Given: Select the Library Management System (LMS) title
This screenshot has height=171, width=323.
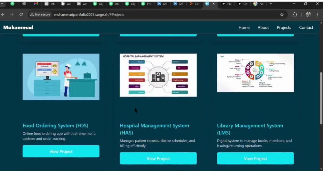Looking at the screenshot, I should pyautogui.click(x=250, y=129).
